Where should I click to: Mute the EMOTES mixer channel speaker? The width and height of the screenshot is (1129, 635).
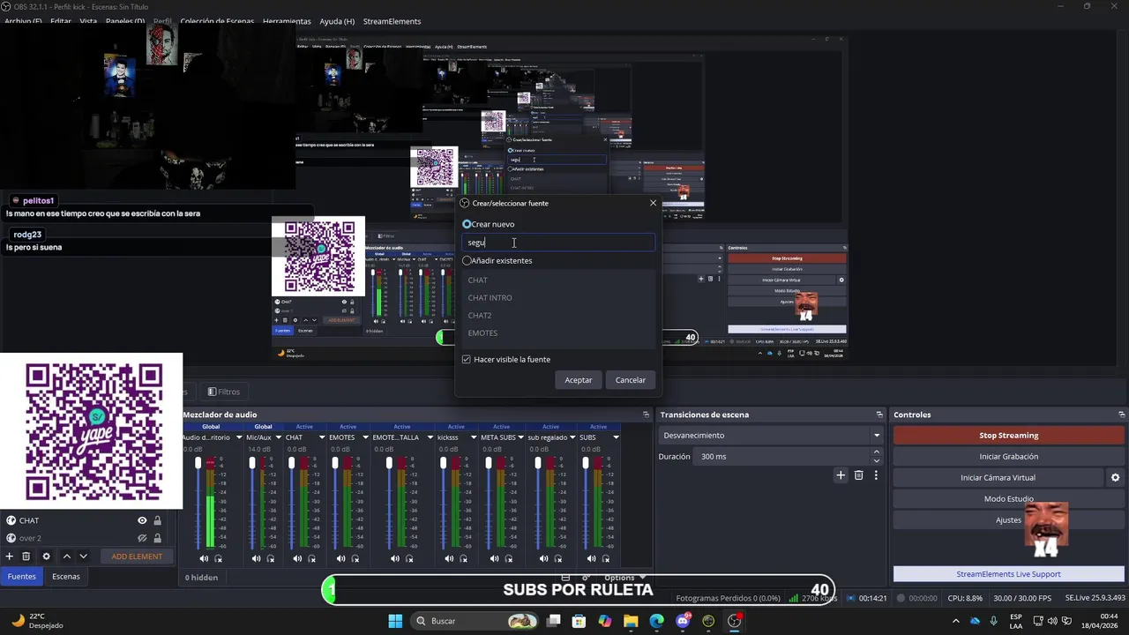click(340, 558)
